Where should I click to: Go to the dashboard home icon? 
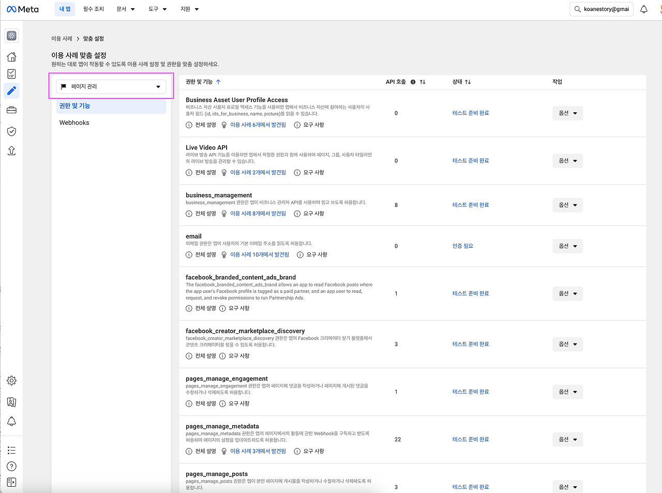11,57
